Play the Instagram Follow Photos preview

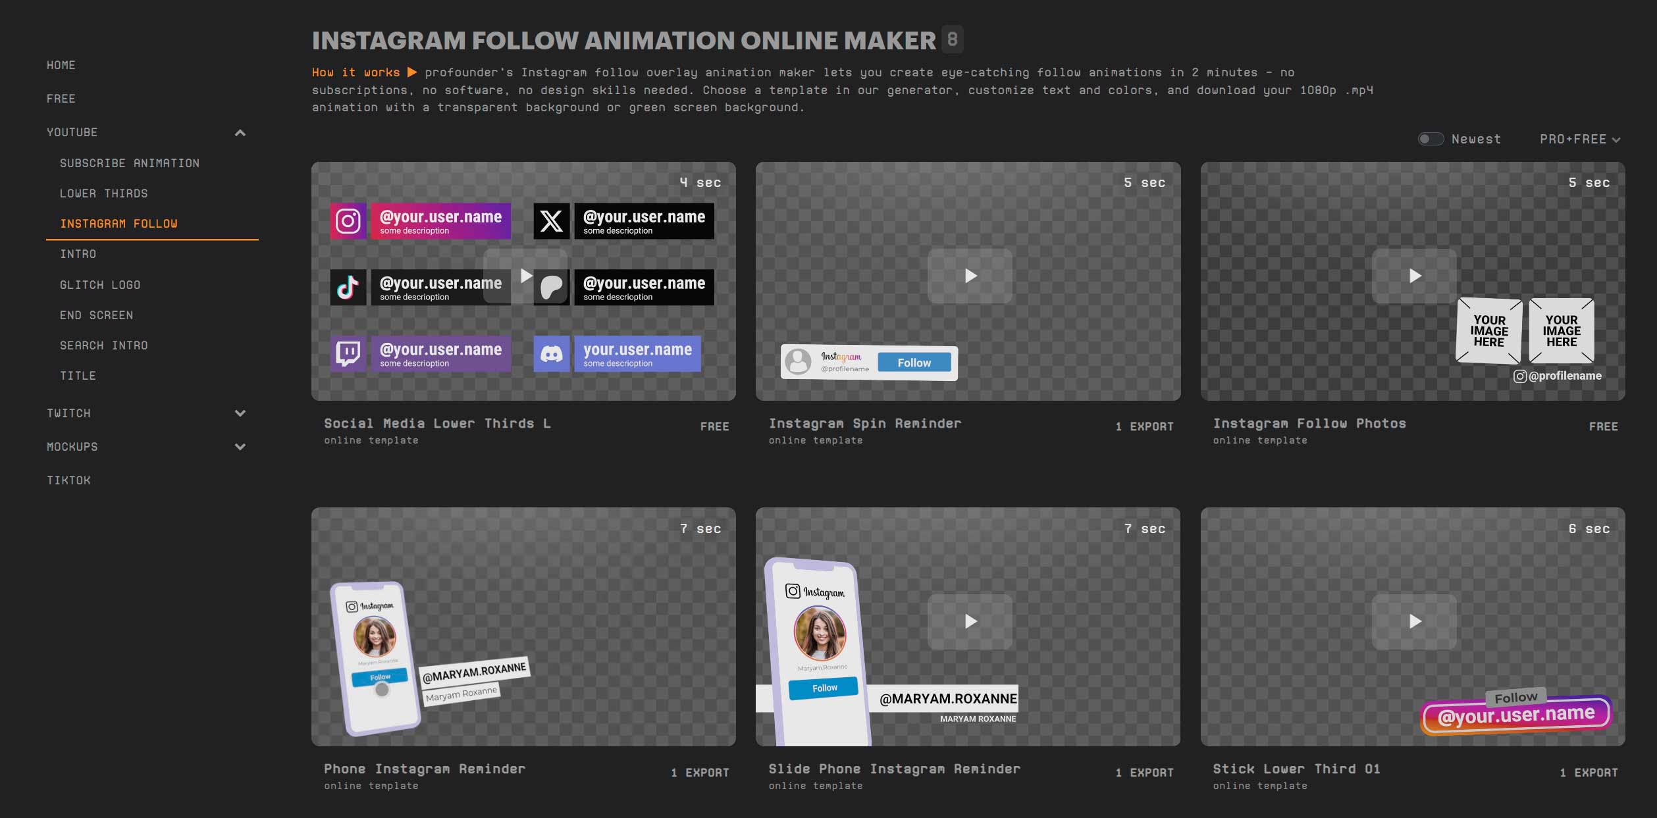click(1414, 276)
